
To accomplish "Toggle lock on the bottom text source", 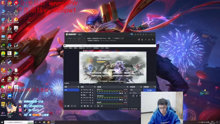I will click(93, 103).
